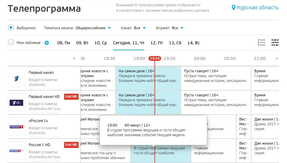Viewport: 287px width, 163px height.
Task: Switch to list view icon
Action: click(261, 42)
